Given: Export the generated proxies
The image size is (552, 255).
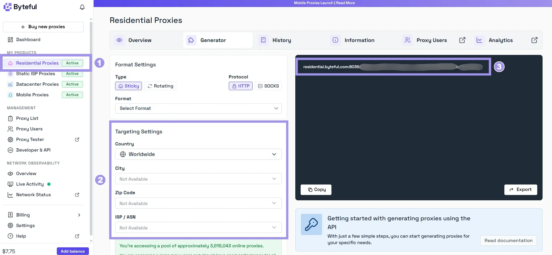Looking at the screenshot, I should [520, 189].
